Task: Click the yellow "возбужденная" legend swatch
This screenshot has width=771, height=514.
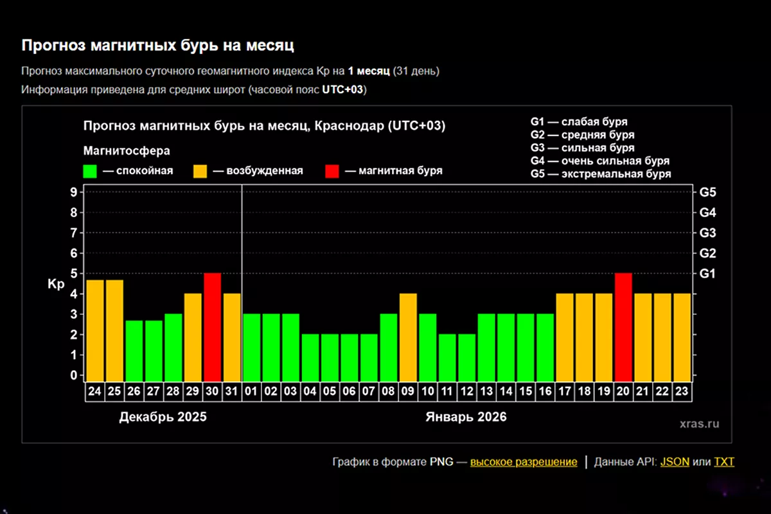Action: click(200, 171)
